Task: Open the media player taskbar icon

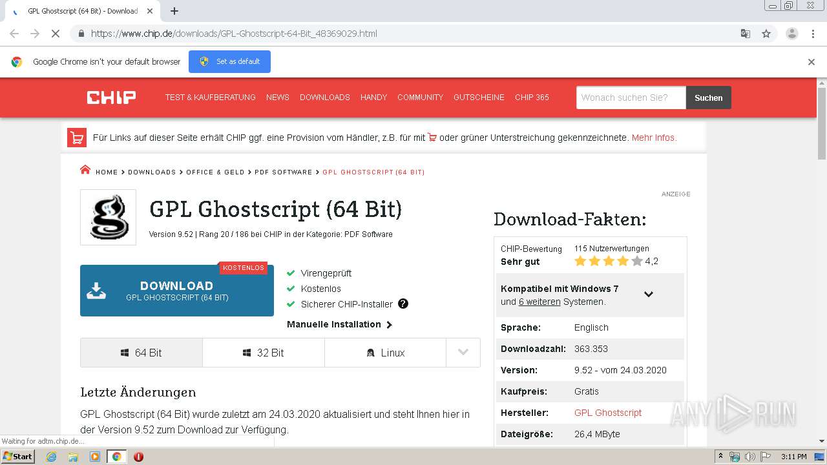Action: pyautogui.click(x=95, y=457)
